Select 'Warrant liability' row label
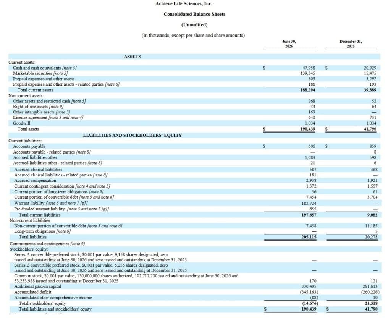391x322 pixels. pyautogui.click(x=51, y=203)
